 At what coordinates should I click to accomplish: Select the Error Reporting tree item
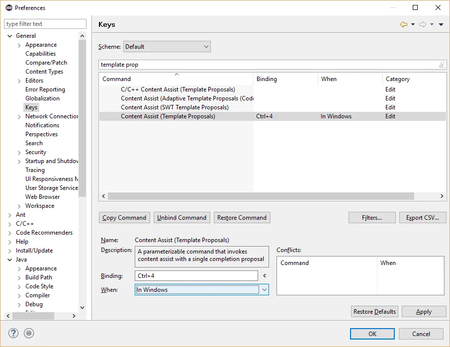coord(45,89)
